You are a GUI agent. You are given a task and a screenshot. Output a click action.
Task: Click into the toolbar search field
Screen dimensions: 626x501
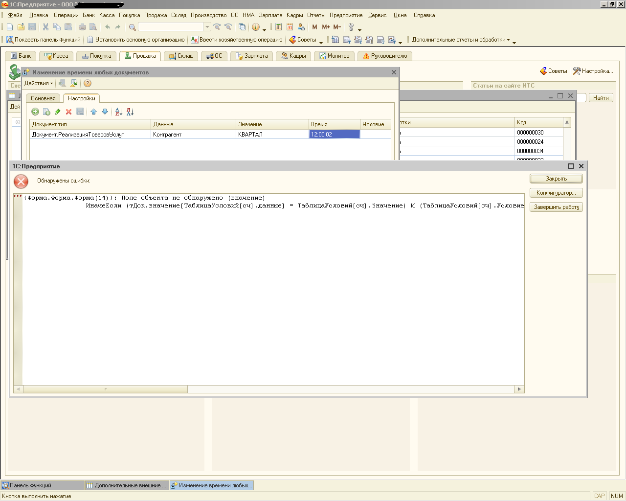(171, 27)
